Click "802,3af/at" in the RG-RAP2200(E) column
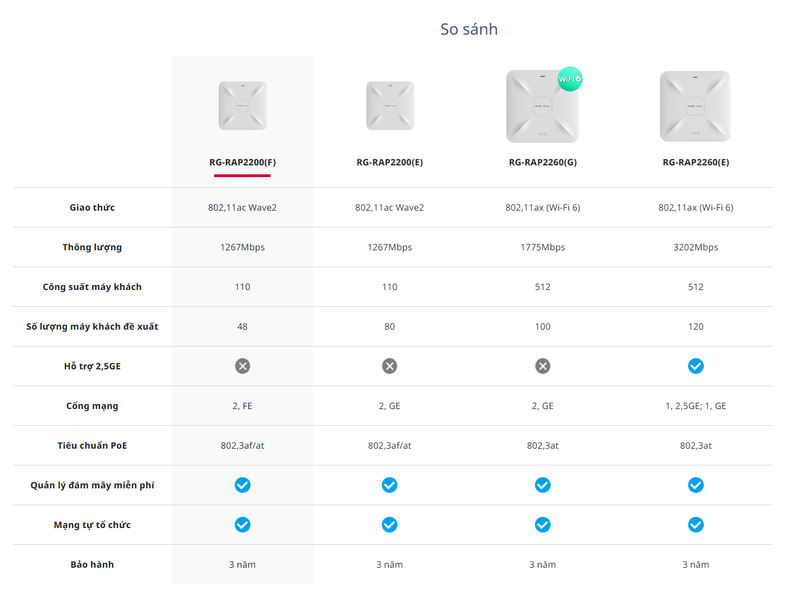This screenshot has height=599, width=791. pyautogui.click(x=390, y=445)
